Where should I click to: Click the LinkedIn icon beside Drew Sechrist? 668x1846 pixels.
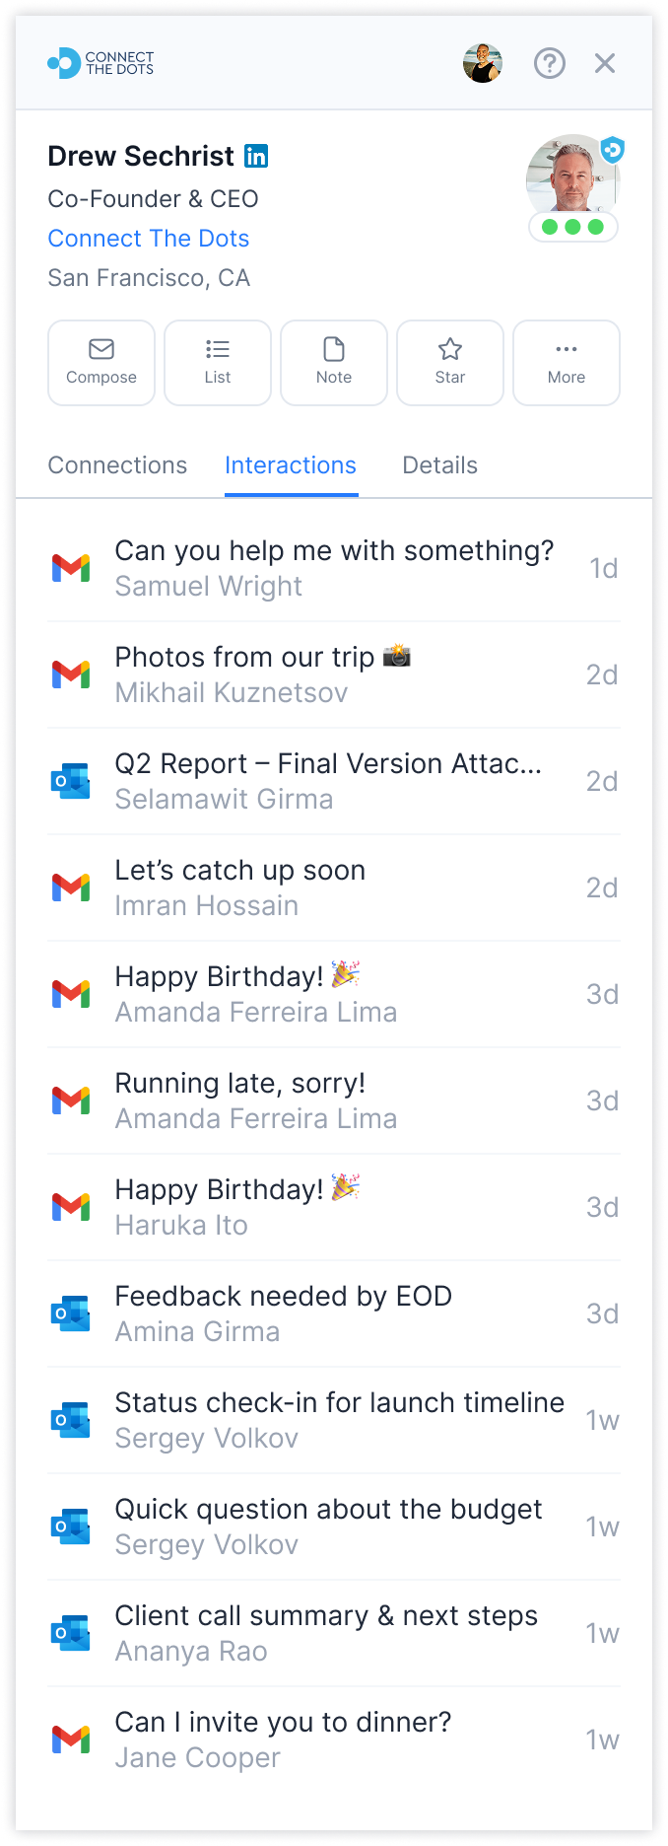coord(256,156)
